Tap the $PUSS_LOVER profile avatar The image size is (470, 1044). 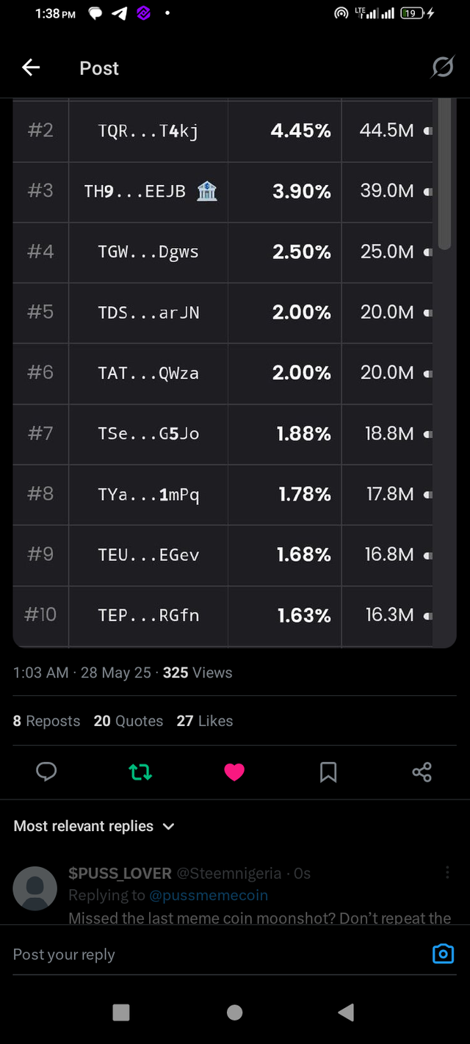pos(35,888)
